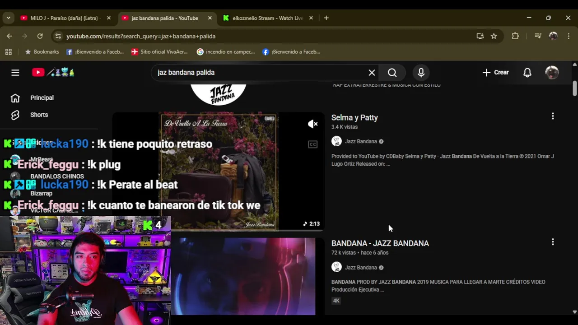Start voice search with microphone

point(421,73)
